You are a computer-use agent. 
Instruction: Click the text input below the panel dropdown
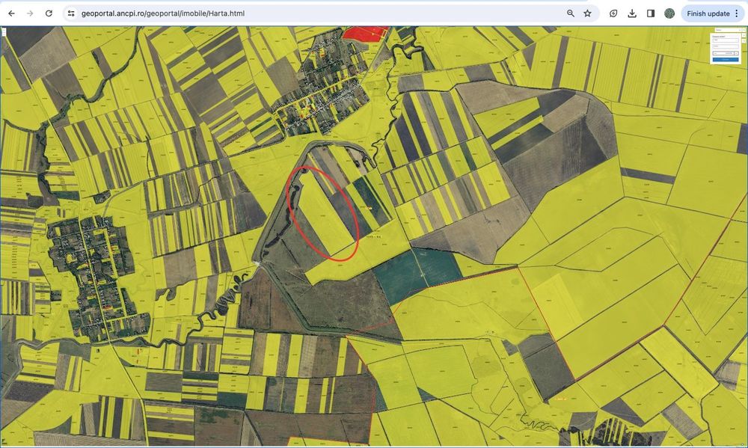pos(726,46)
